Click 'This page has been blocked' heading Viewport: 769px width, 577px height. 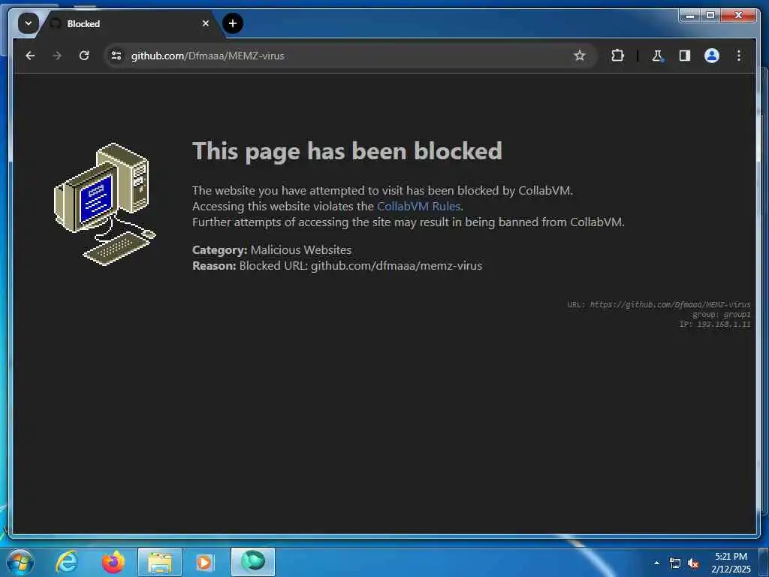[347, 151]
